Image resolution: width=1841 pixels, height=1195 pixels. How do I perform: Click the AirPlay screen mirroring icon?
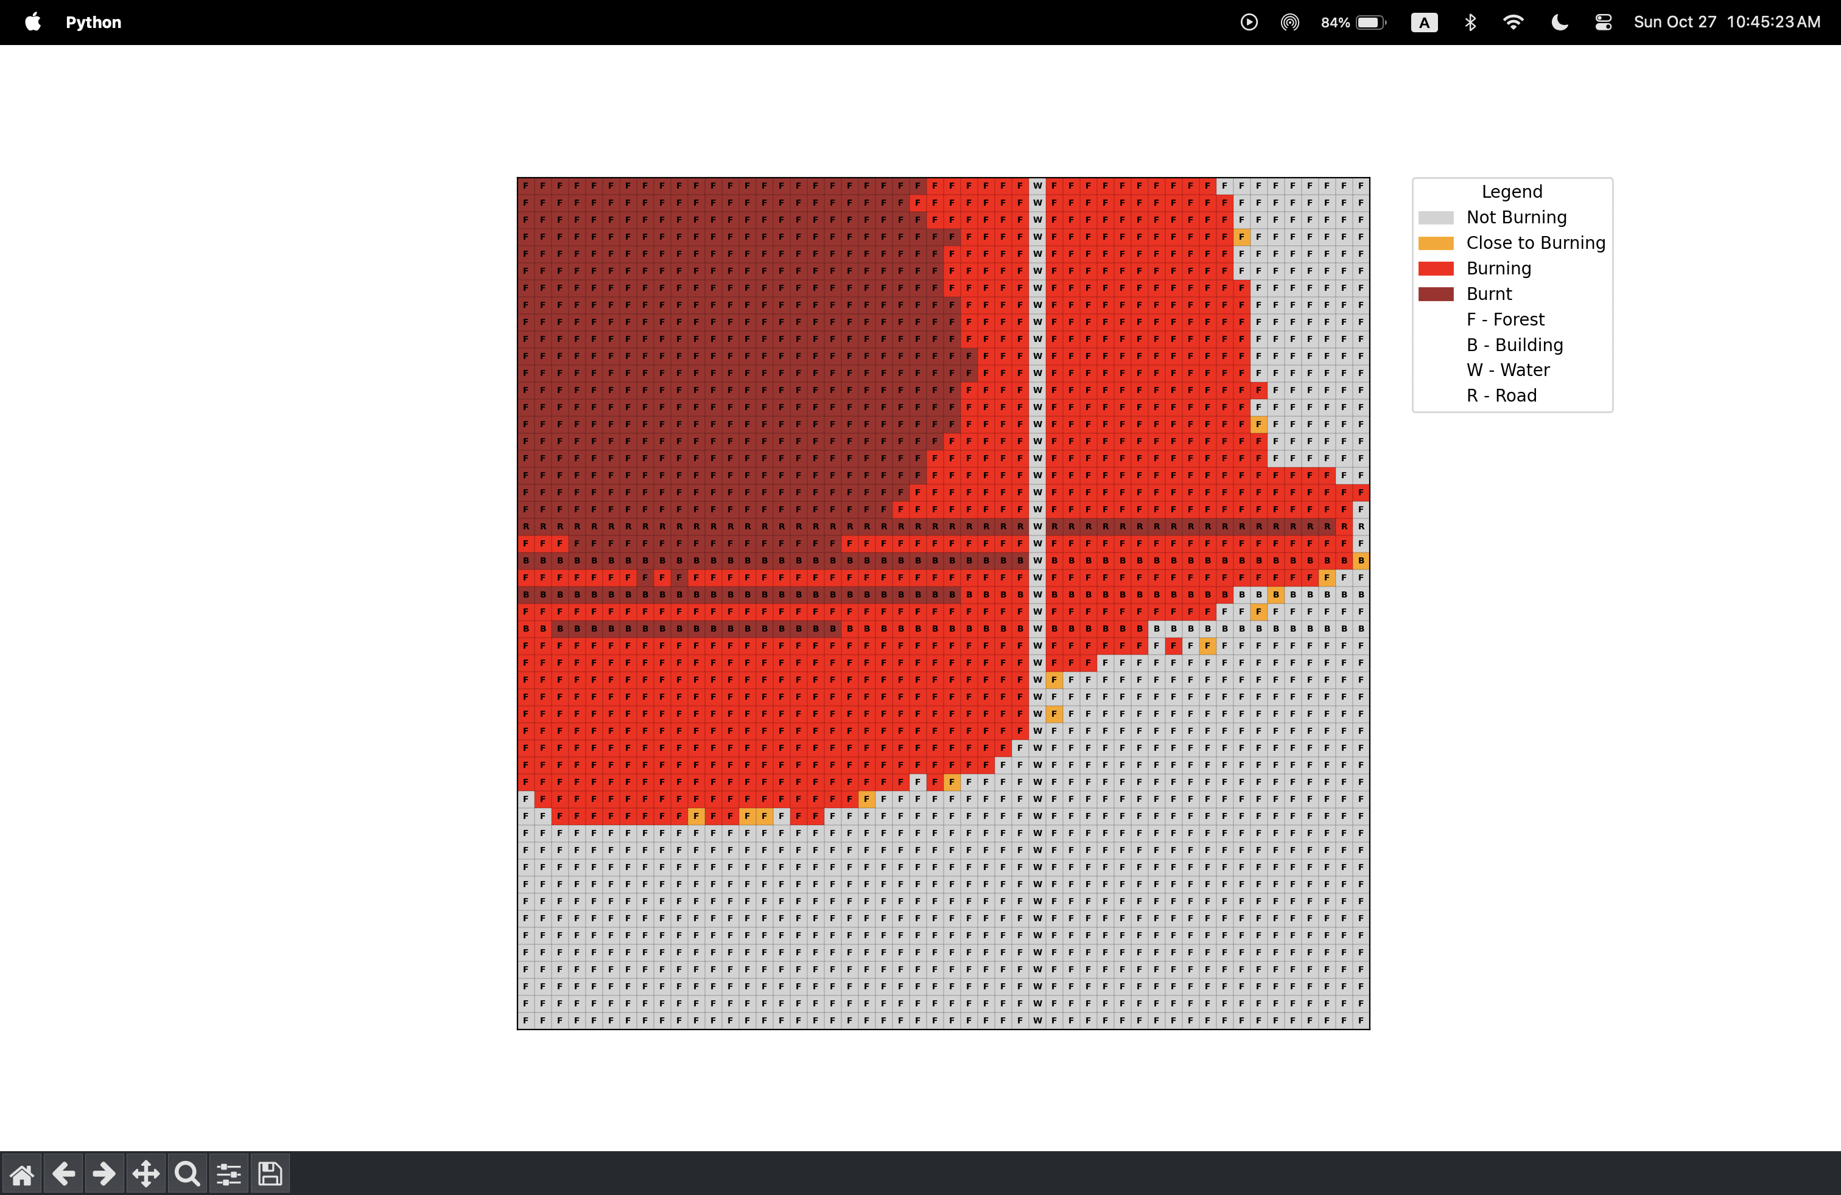(1289, 22)
